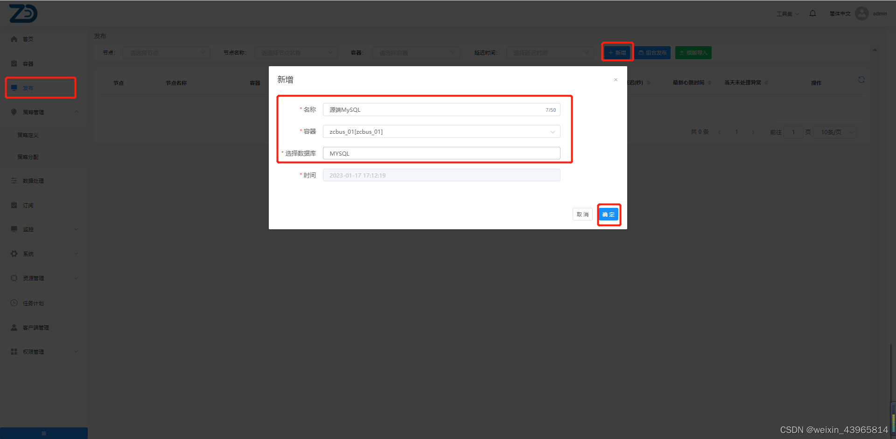
Task: Click the 名称 input field 源端MySQL
Action: point(441,110)
